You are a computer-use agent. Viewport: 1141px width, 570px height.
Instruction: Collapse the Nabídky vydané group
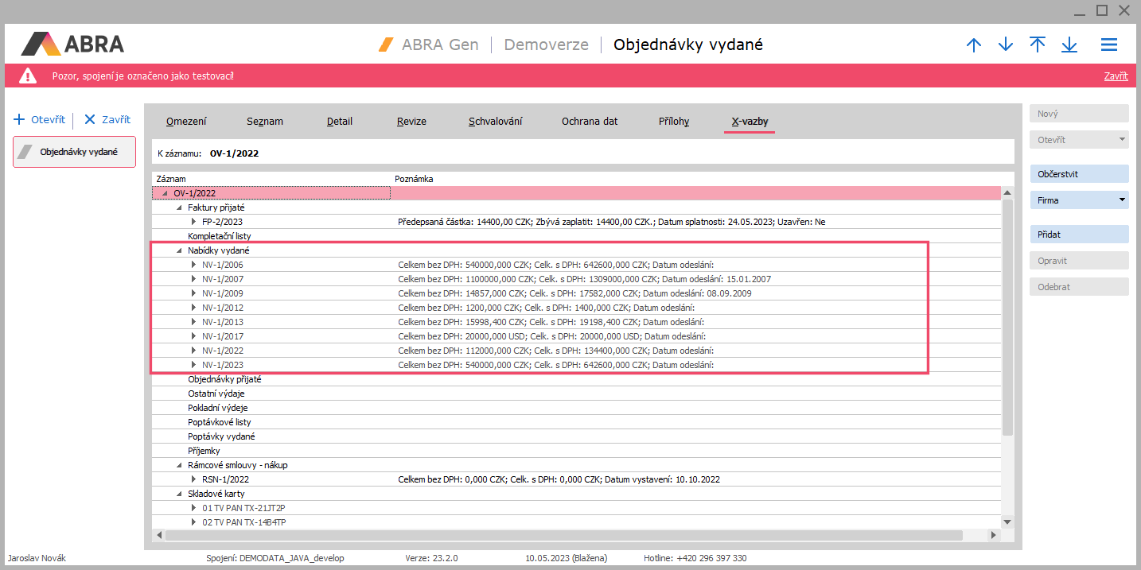click(x=179, y=250)
